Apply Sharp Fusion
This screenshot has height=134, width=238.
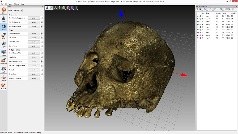[x=34, y=46]
